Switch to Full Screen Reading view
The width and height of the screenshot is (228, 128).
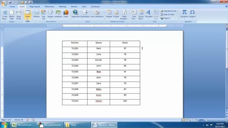[187, 120]
